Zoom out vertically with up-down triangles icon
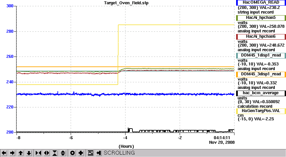The height and width of the screenshot is (157, 286). pyautogui.click(x=63, y=153)
